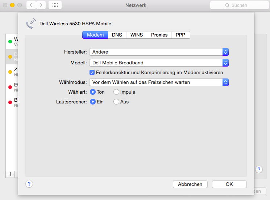Open the Hersteller dropdown
Viewport: 270px width, 200px height.
[159, 52]
